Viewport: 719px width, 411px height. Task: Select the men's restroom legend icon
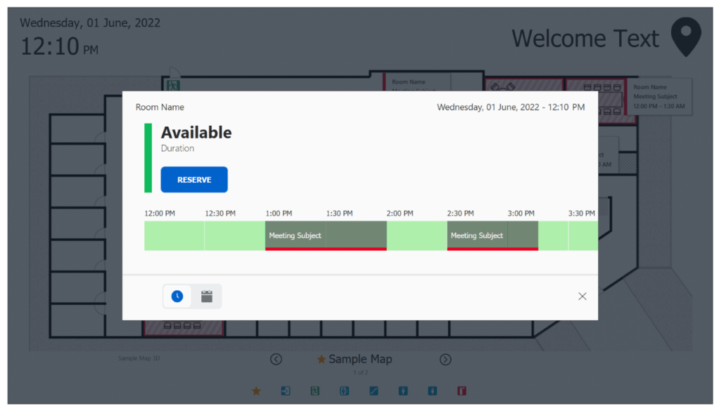[x=403, y=391]
